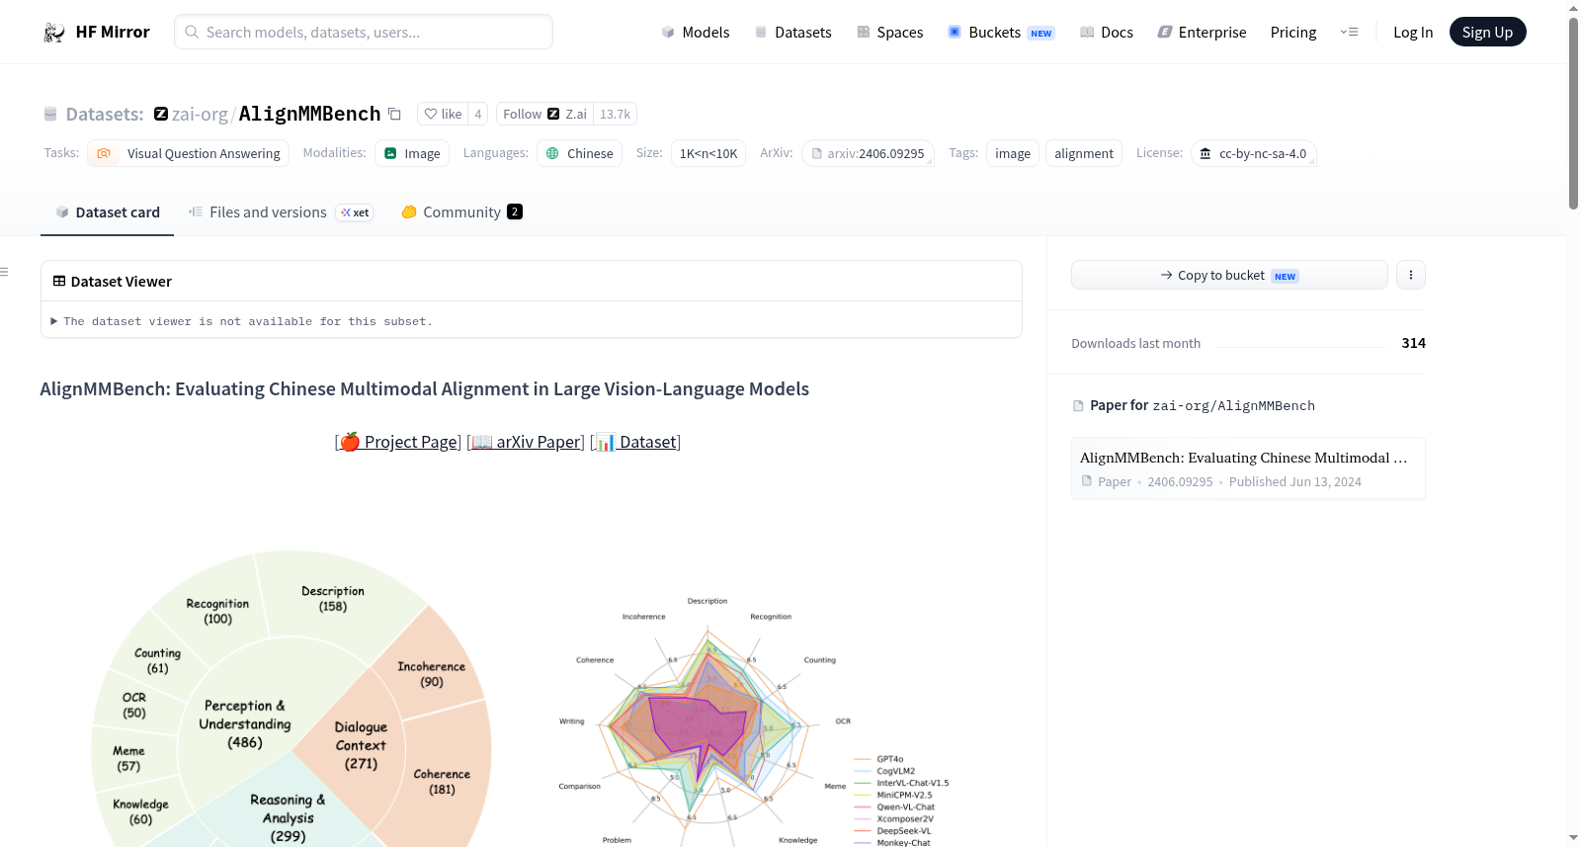The width and height of the screenshot is (1581, 847).
Task: Switch to the Dataset card tab
Action: pyautogui.click(x=107, y=212)
